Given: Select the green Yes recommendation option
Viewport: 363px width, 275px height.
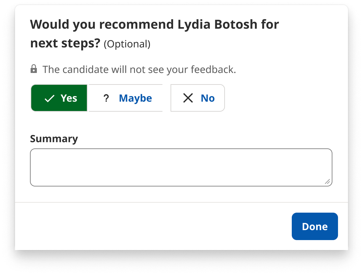Looking at the screenshot, I should [x=59, y=98].
